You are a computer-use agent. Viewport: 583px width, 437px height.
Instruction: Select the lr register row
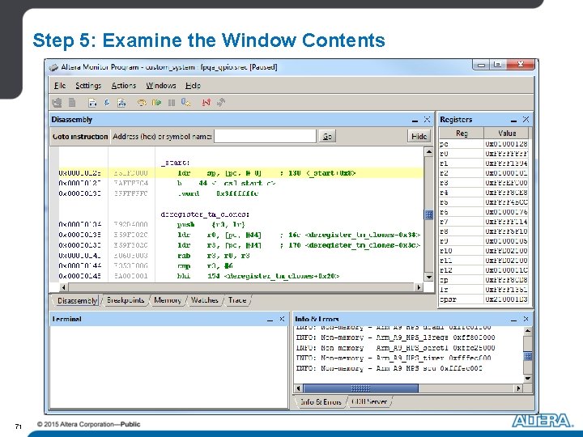(x=483, y=290)
